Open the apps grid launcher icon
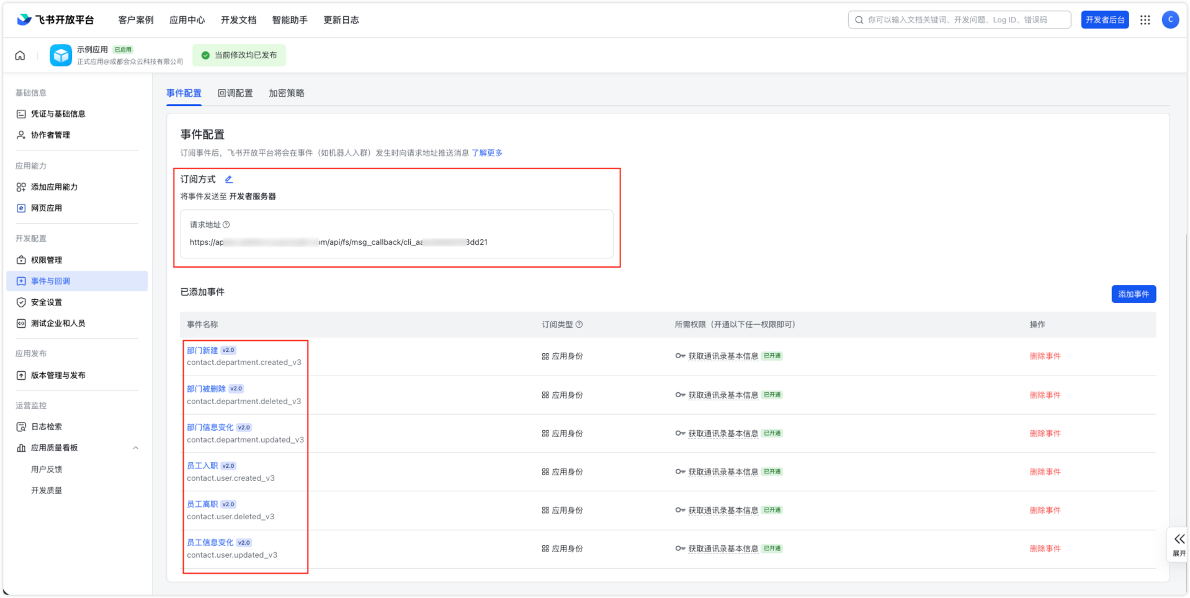Screen dimensions: 1190x598 coord(1145,20)
